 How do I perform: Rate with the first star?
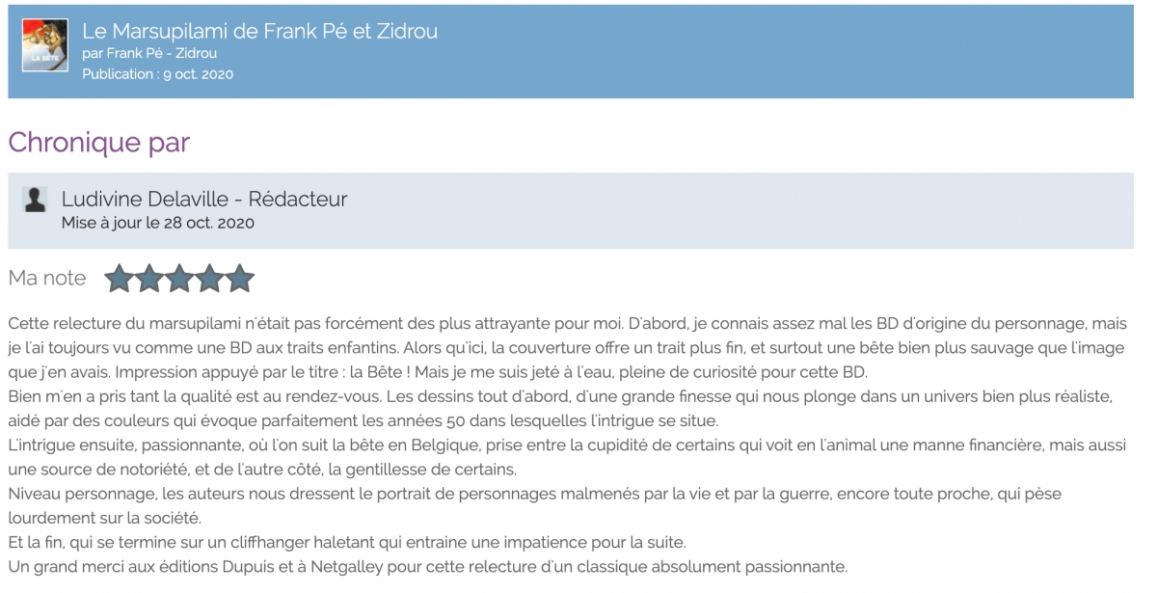pyautogui.click(x=119, y=279)
